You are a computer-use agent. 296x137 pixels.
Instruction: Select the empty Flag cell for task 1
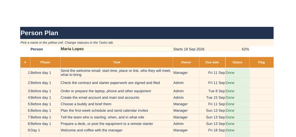tap(261, 73)
